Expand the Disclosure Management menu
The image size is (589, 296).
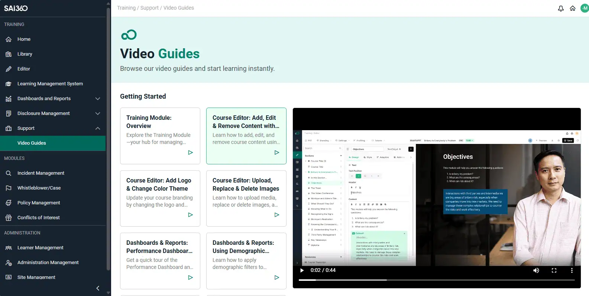pyautogui.click(x=98, y=114)
